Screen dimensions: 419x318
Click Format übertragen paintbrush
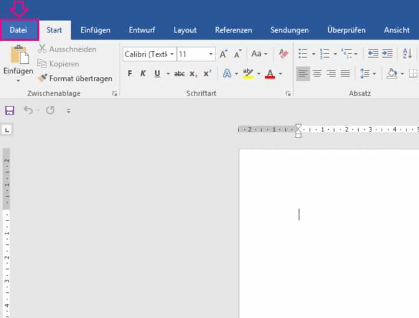pos(75,78)
